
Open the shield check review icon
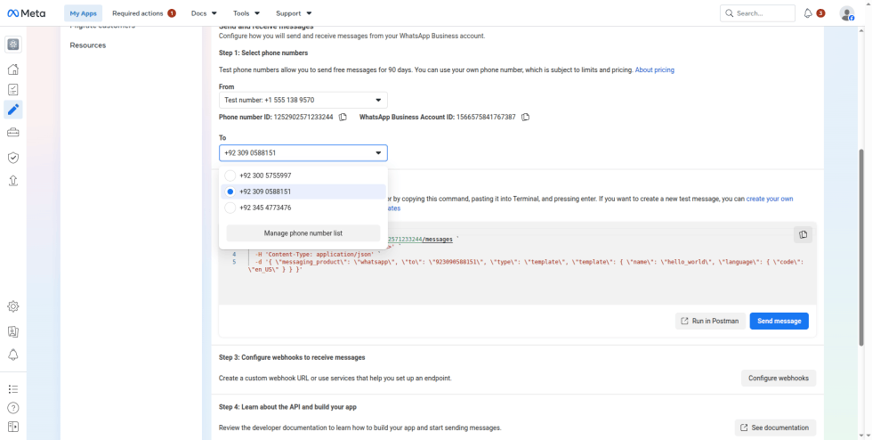tap(13, 159)
